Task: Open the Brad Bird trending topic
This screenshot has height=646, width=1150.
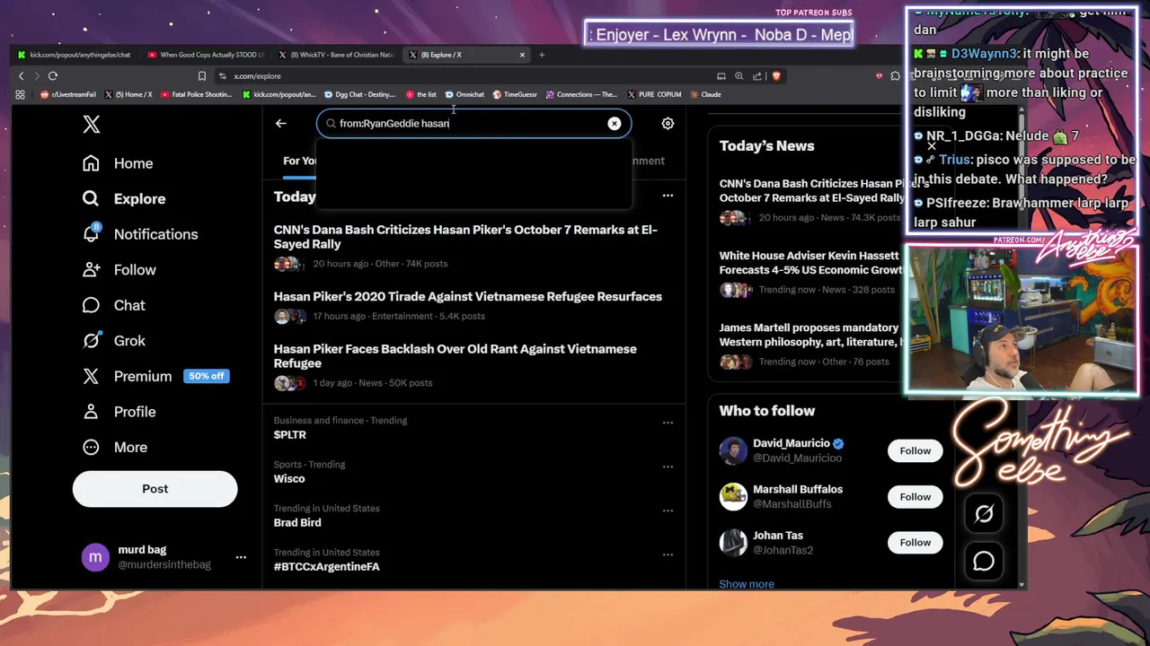Action: 296,523
